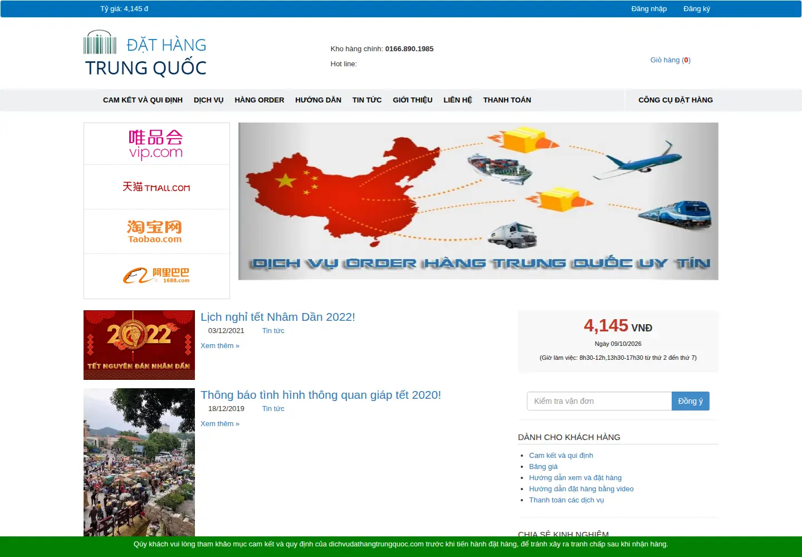Open the Giới thiệu menu item
The width and height of the screenshot is (802, 557).
pyautogui.click(x=413, y=100)
